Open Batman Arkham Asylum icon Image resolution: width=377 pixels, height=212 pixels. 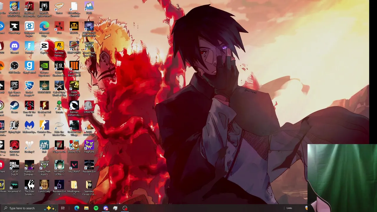[x=74, y=108]
